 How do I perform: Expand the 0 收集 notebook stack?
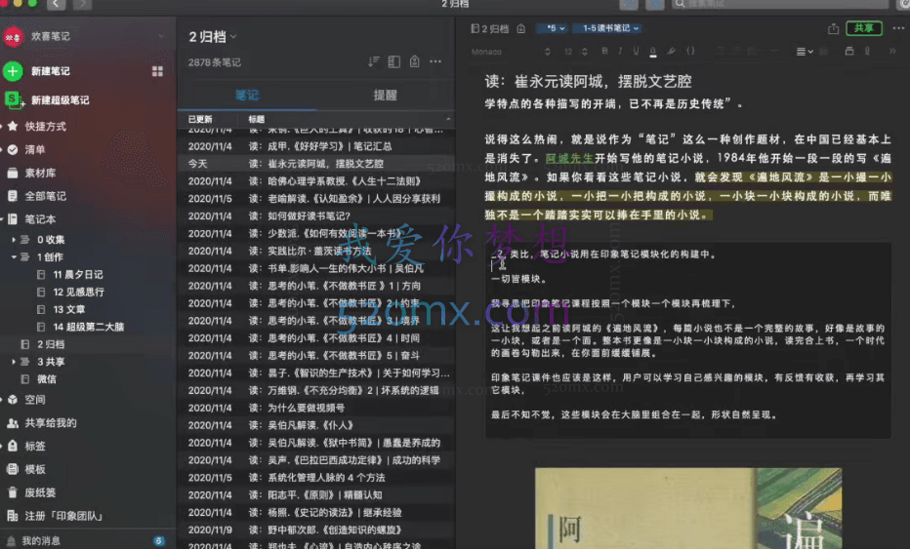click(14, 240)
